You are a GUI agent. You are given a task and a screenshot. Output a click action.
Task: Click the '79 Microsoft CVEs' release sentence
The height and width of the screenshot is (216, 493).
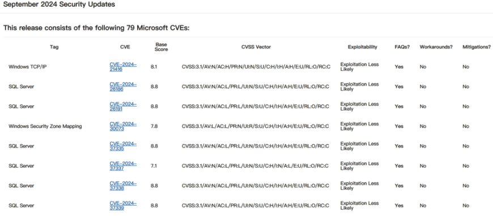97,28
